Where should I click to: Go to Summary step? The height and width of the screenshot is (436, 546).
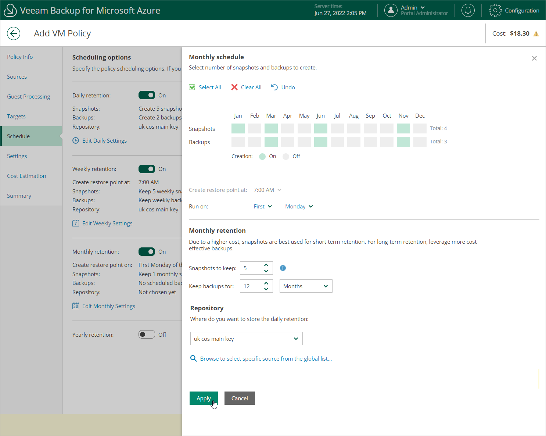click(19, 196)
